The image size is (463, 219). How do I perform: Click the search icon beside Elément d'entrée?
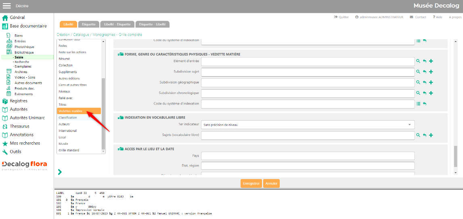(x=418, y=61)
